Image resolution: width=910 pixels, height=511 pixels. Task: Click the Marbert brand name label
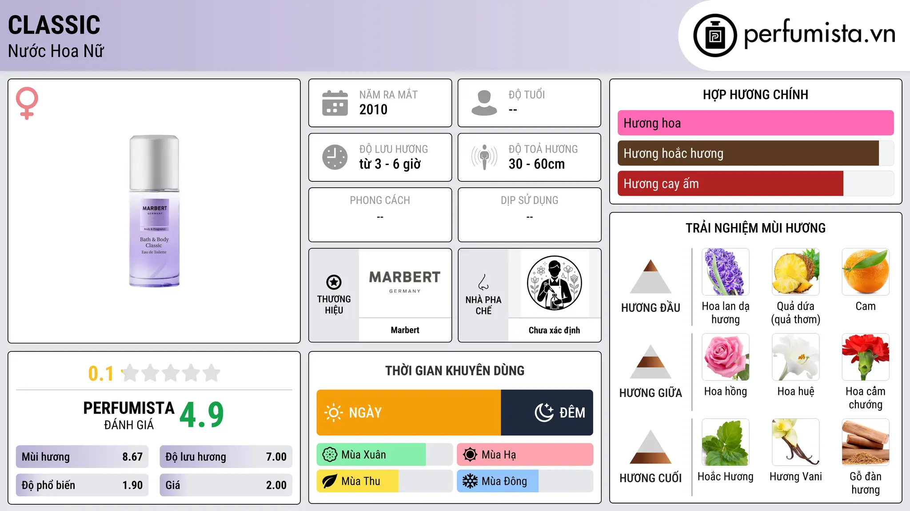click(x=405, y=330)
